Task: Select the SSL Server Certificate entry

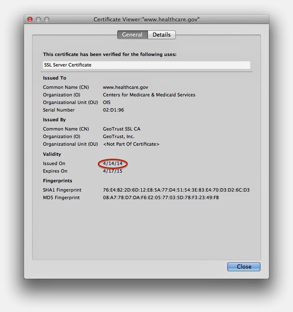Action: (146, 65)
